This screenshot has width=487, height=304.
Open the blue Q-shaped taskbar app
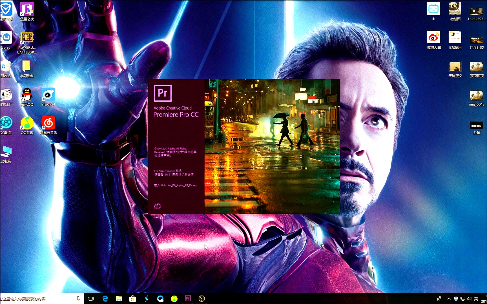160,299
